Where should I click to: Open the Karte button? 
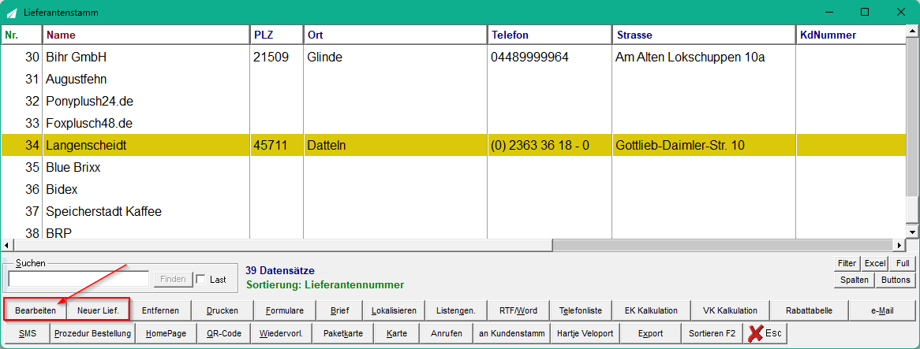(397, 333)
